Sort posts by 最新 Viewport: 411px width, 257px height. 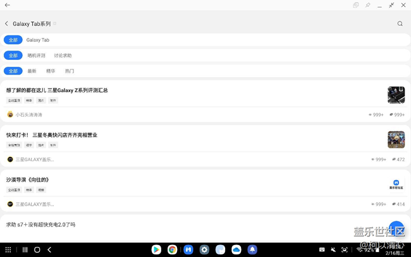(32, 71)
